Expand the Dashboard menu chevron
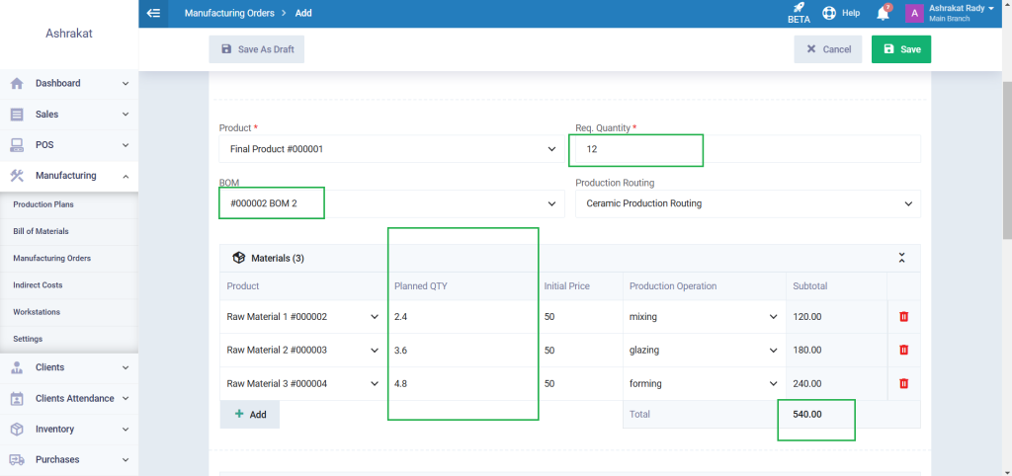The height and width of the screenshot is (476, 1012). [x=126, y=84]
